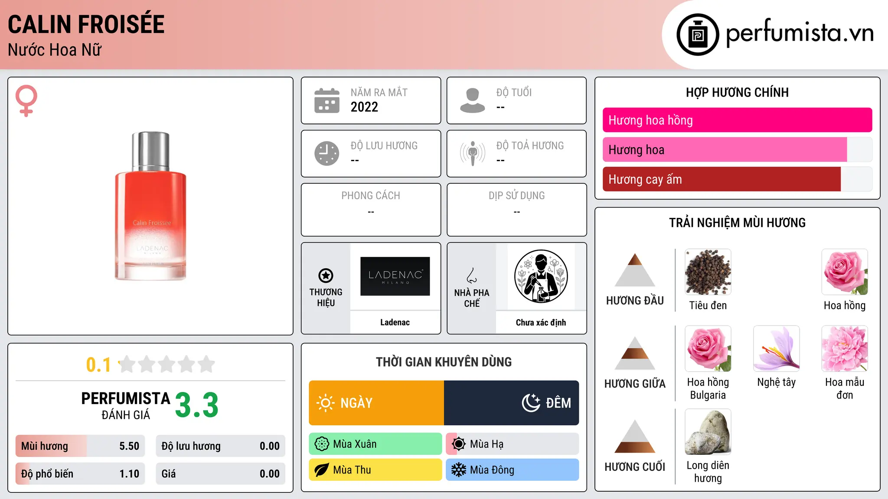Click the Độ toả hương label
Viewport: 888px width, 499px height.
[530, 146]
